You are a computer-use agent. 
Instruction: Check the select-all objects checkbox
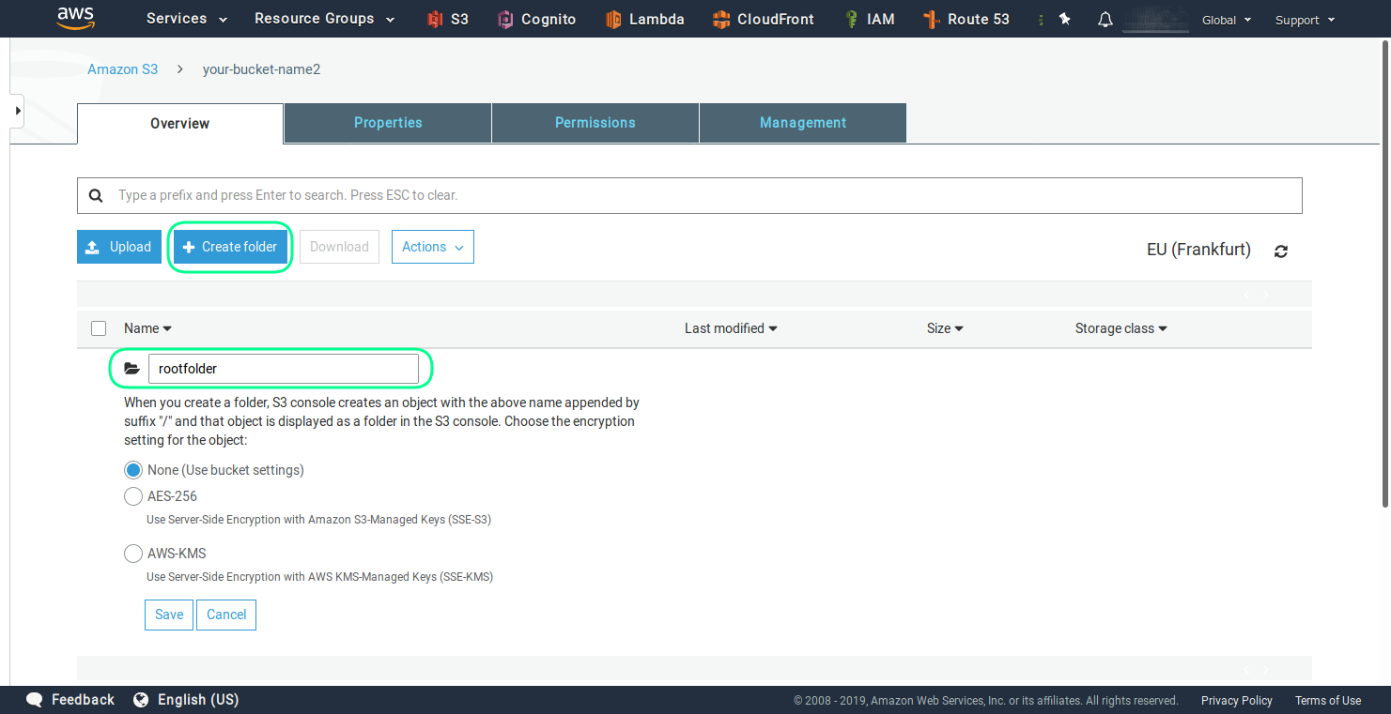(99, 328)
